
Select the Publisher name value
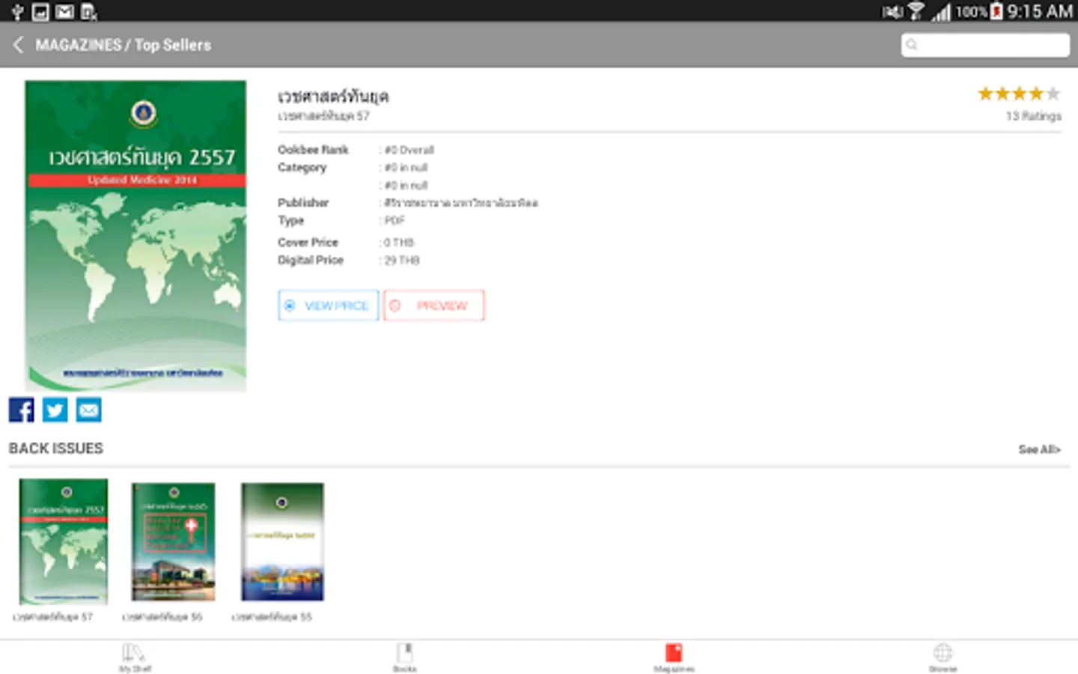(460, 203)
